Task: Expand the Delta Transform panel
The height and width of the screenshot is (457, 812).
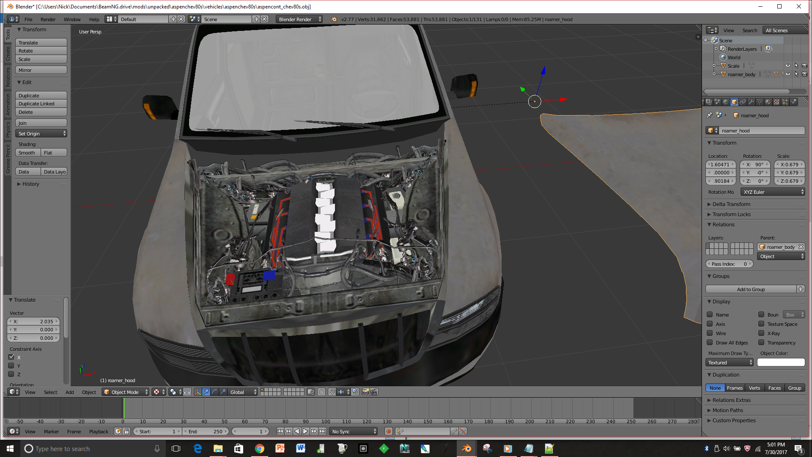Action: point(731,204)
